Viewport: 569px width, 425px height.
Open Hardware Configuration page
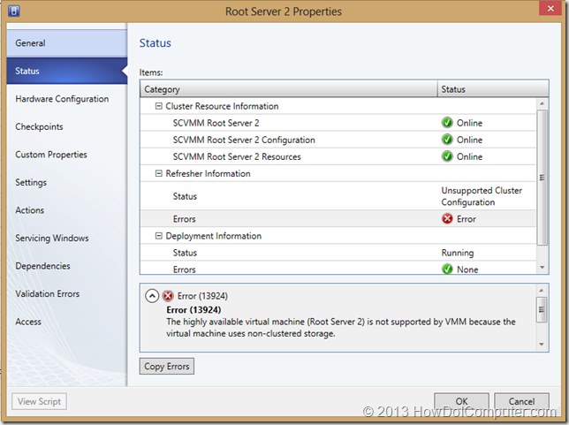click(x=67, y=99)
